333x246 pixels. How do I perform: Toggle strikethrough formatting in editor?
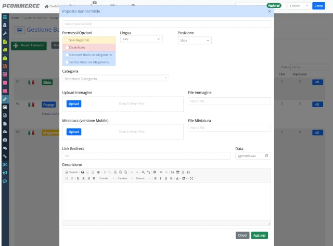[171, 178]
